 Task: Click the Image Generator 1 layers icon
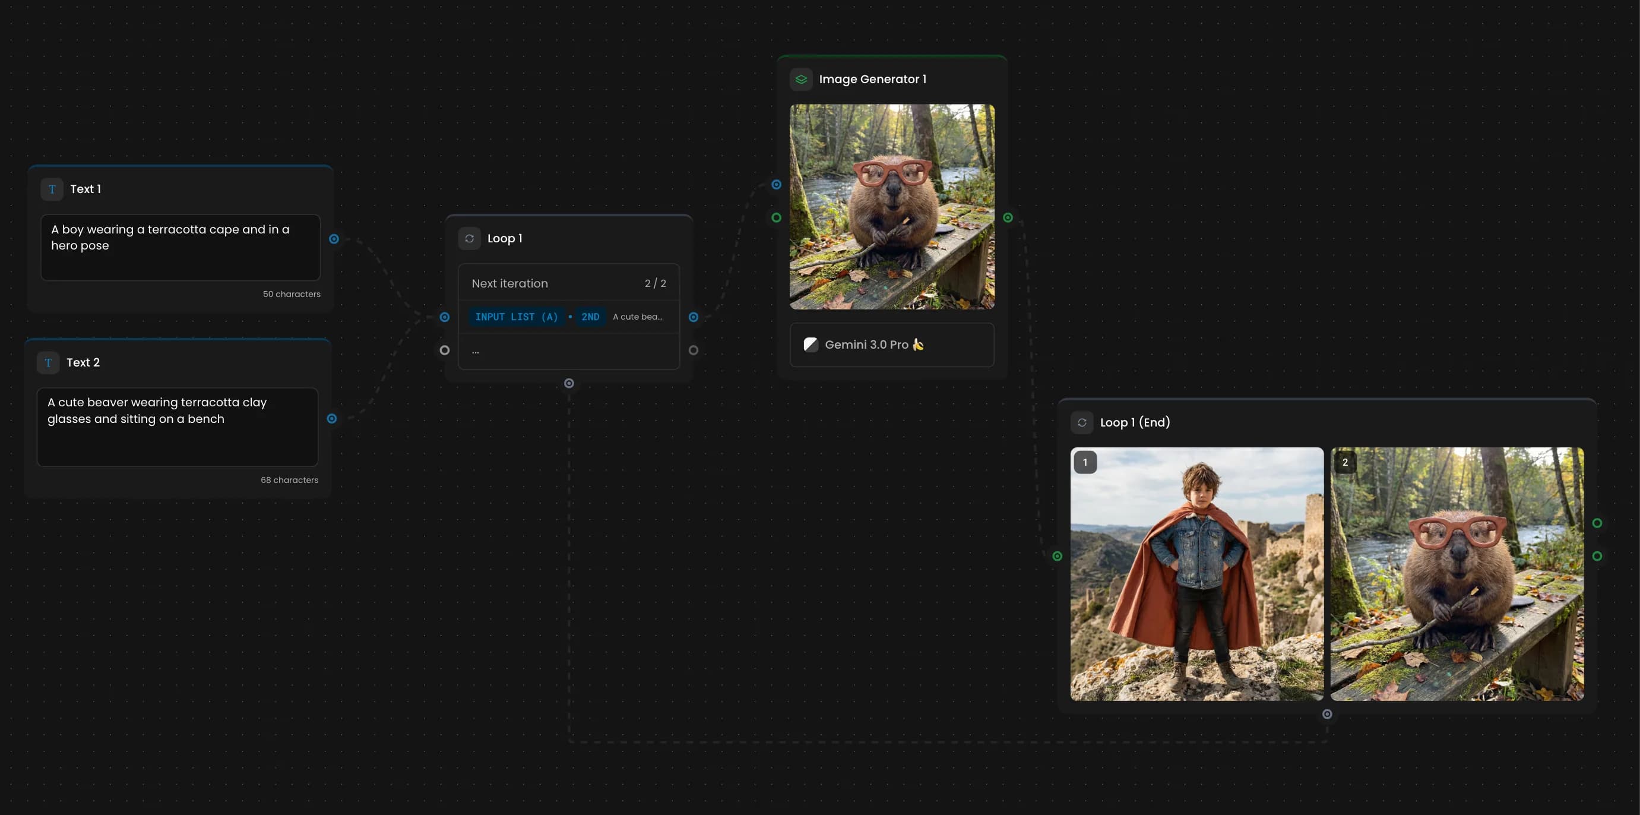(x=801, y=79)
